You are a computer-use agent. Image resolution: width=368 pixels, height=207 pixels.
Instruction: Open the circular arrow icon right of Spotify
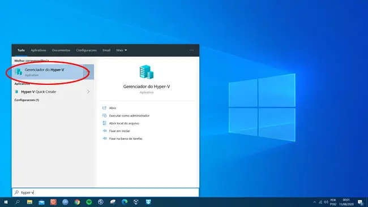coord(101,202)
